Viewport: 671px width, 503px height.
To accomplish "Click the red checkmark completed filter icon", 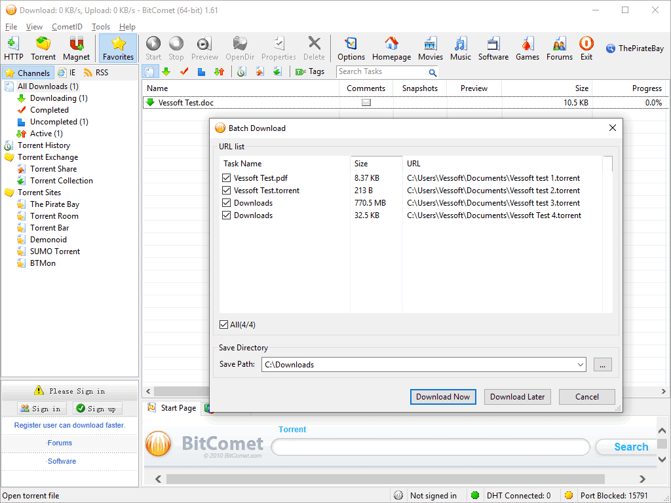I will coord(184,71).
